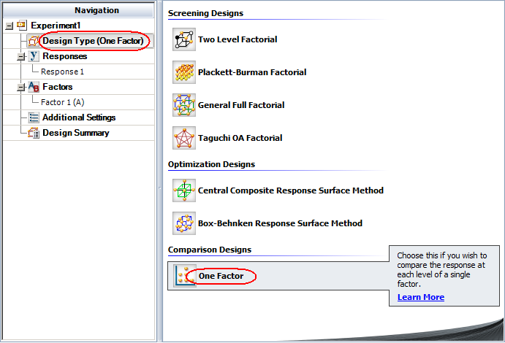Click the Two Level Factorial design icon

pyautogui.click(x=184, y=39)
